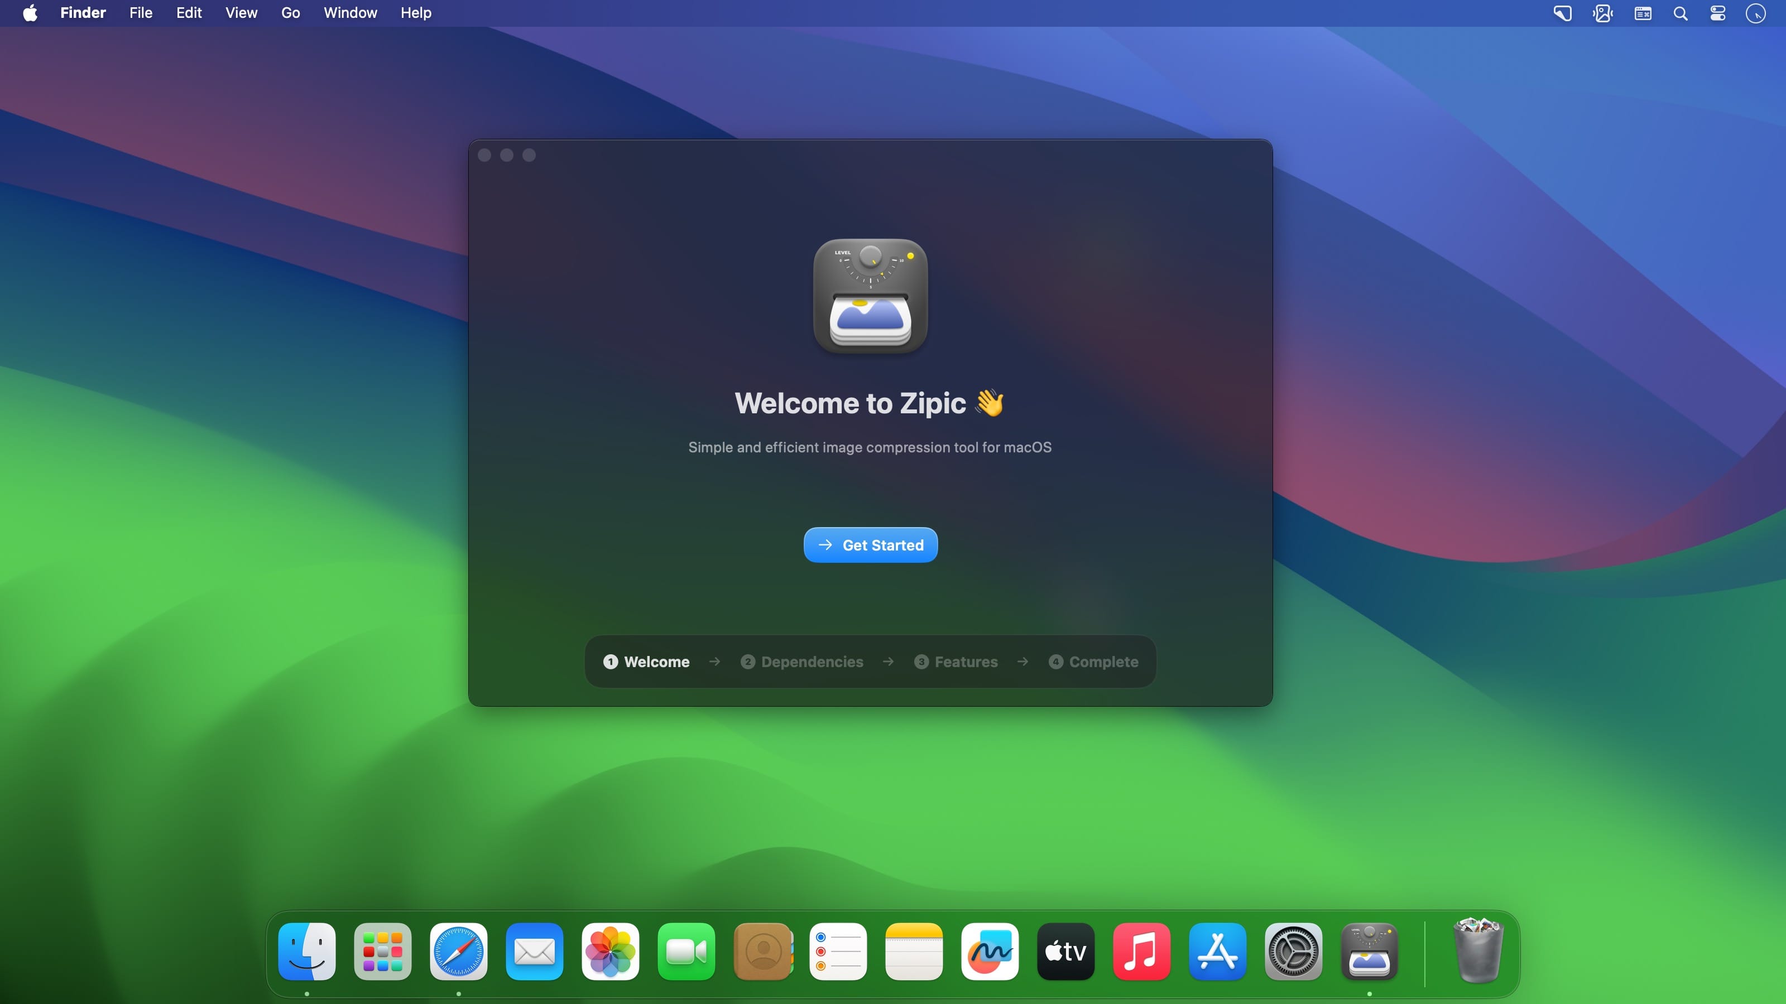Click the Zipic app icon in welcome window

[870, 296]
